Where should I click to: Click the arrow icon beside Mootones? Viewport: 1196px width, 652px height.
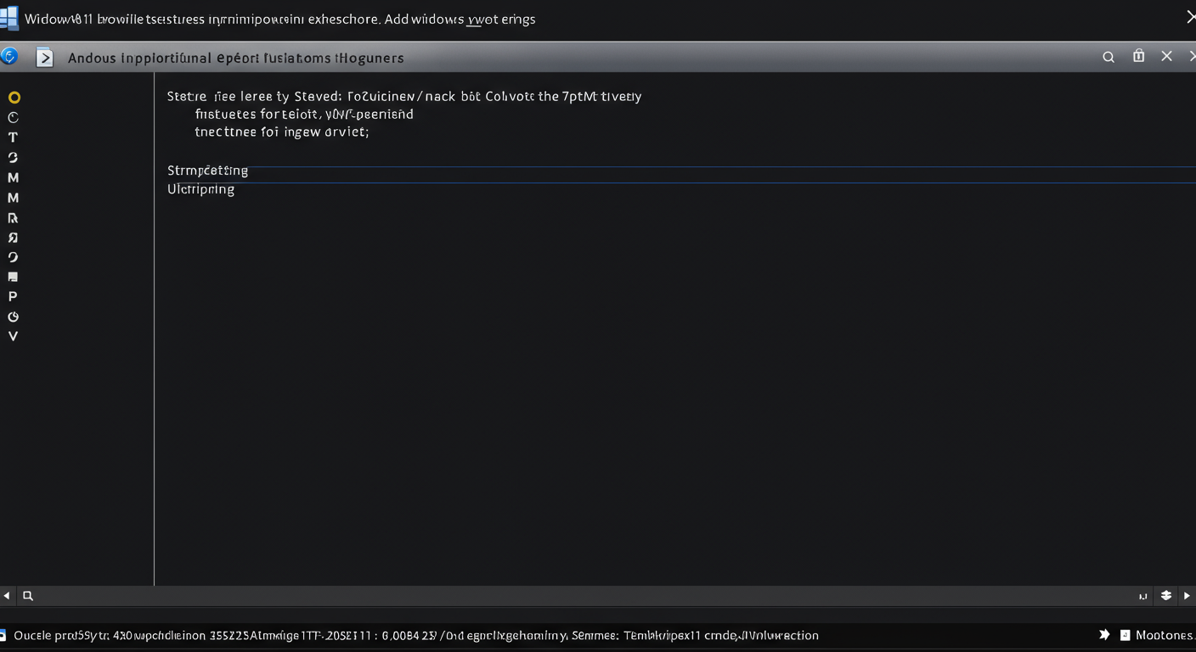tap(1104, 635)
